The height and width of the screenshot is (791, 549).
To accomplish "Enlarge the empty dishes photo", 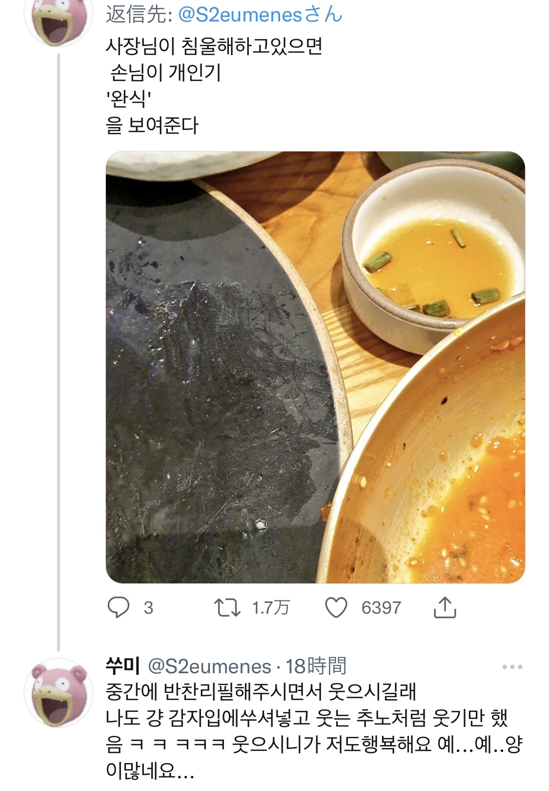I will [315, 367].
